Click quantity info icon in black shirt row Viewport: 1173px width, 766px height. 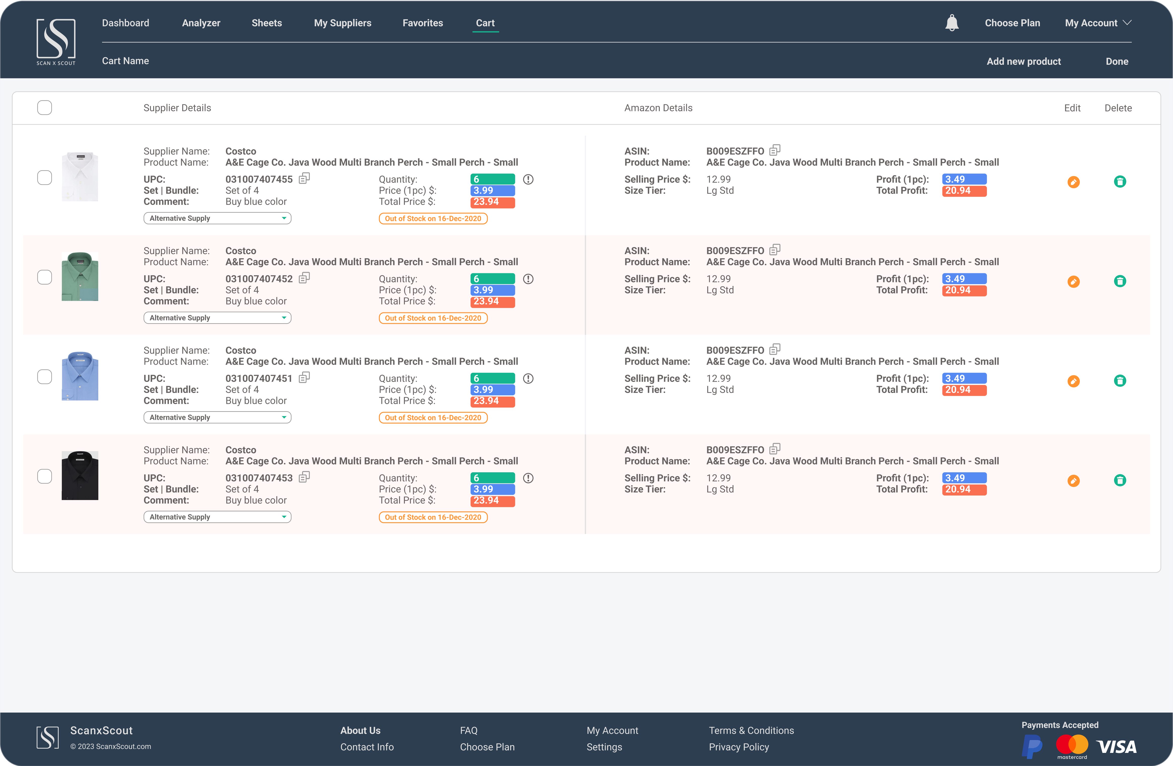click(528, 478)
